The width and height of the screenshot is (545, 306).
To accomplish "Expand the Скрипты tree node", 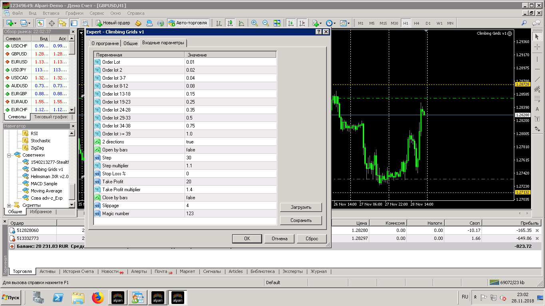I will tap(9, 205).
